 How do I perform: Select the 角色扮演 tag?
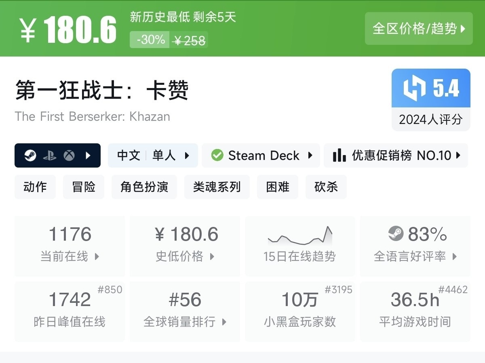pos(144,187)
